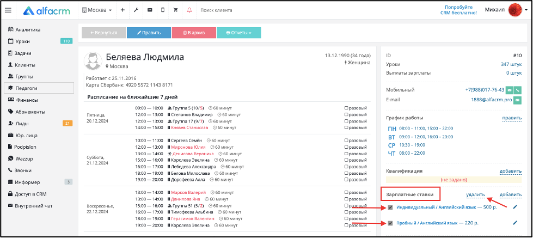Expand the Отчеты dropdown button

[238, 33]
